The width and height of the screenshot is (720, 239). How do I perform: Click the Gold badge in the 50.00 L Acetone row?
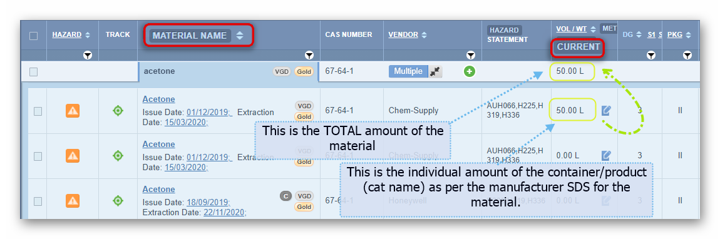(304, 116)
